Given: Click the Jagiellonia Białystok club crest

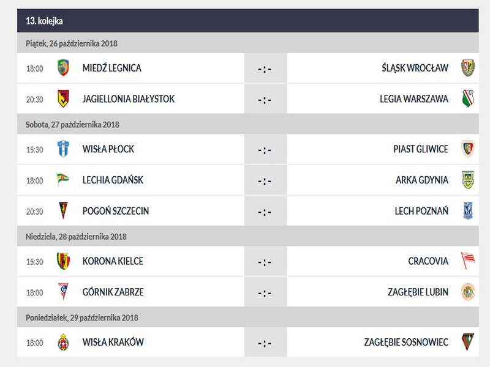Looking at the screenshot, I should [63, 98].
